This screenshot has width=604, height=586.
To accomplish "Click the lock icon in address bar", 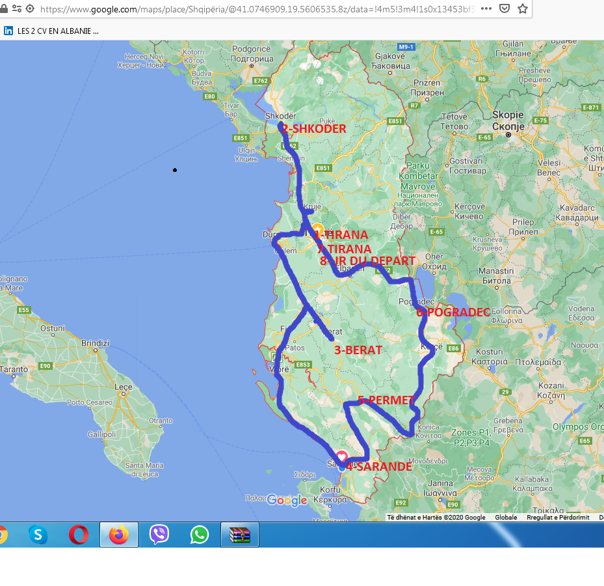I will (x=3, y=8).
